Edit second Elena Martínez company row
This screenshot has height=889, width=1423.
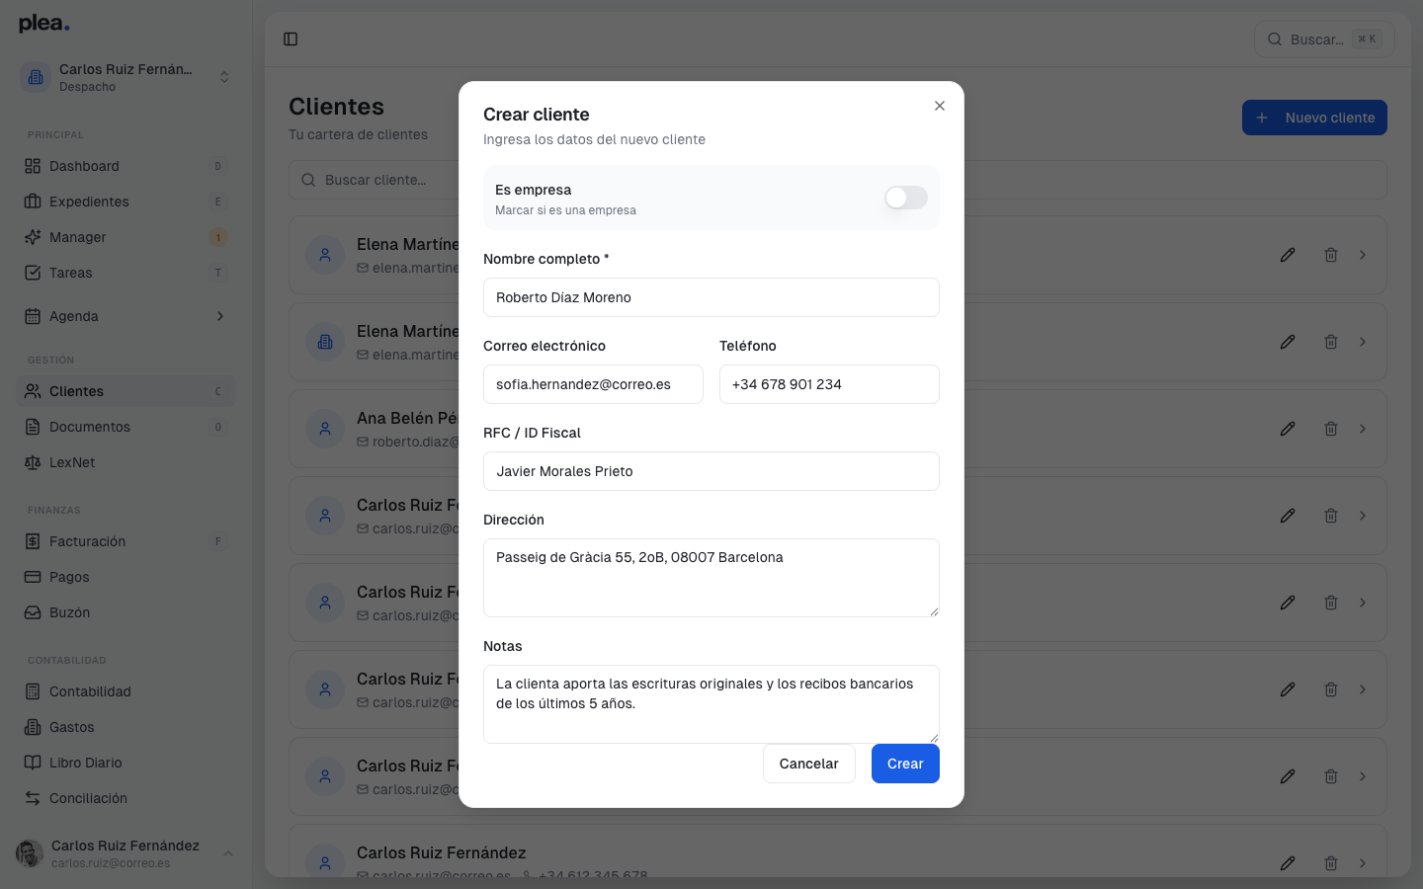1288,342
